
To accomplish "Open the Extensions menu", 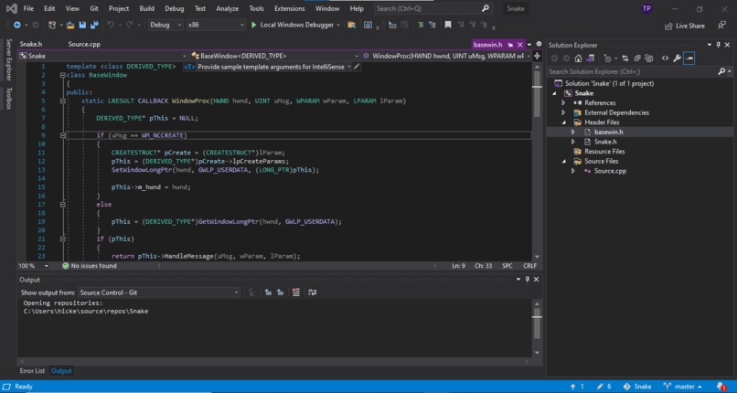I will (x=290, y=8).
